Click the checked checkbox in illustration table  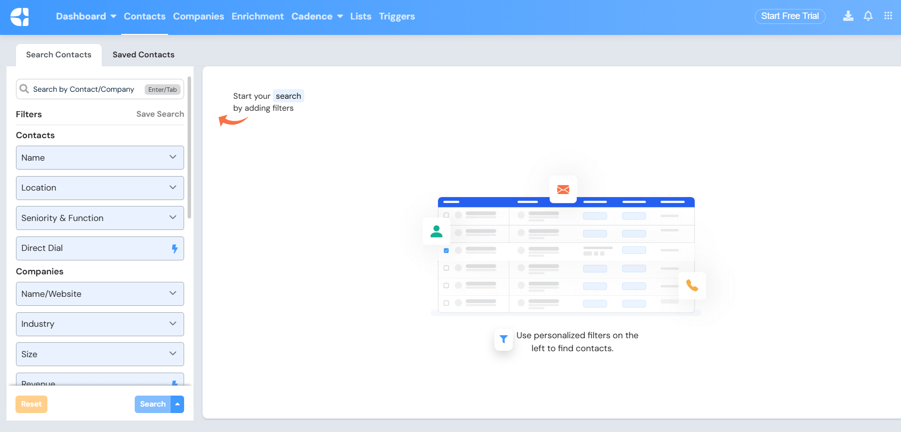[446, 250]
